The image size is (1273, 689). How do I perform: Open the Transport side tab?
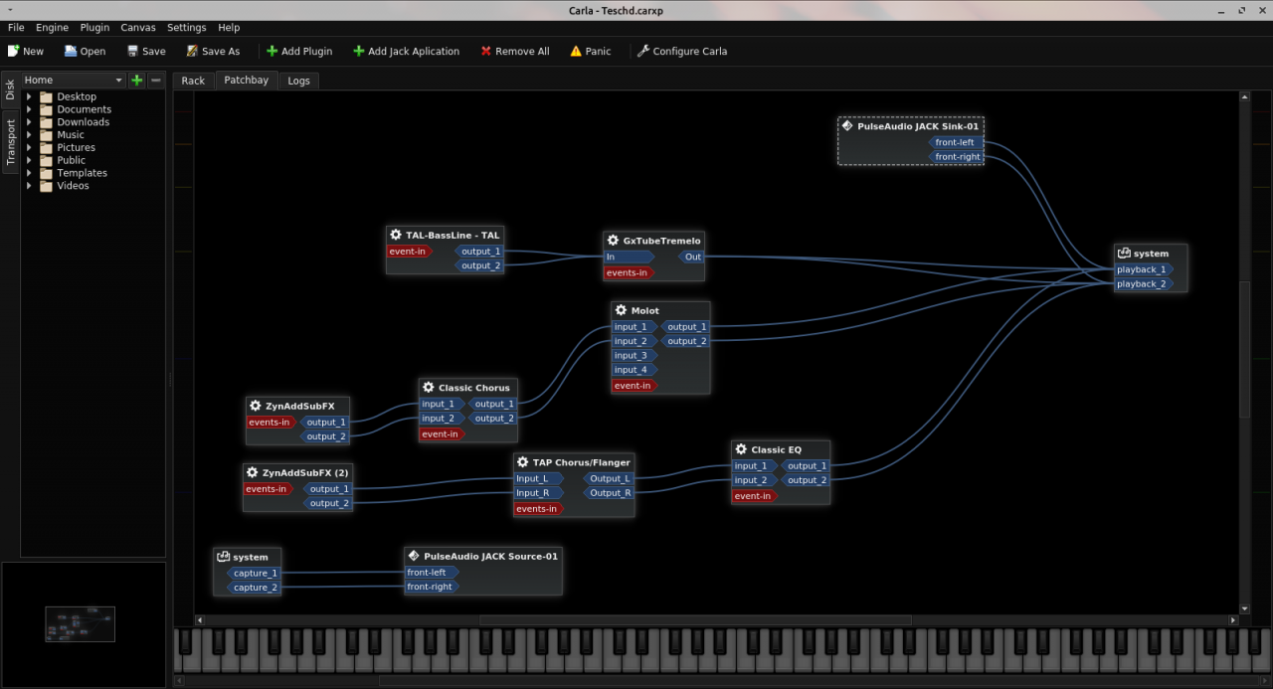(10, 141)
